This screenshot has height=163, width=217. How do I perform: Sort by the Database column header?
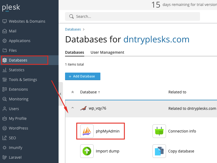pos(90,92)
